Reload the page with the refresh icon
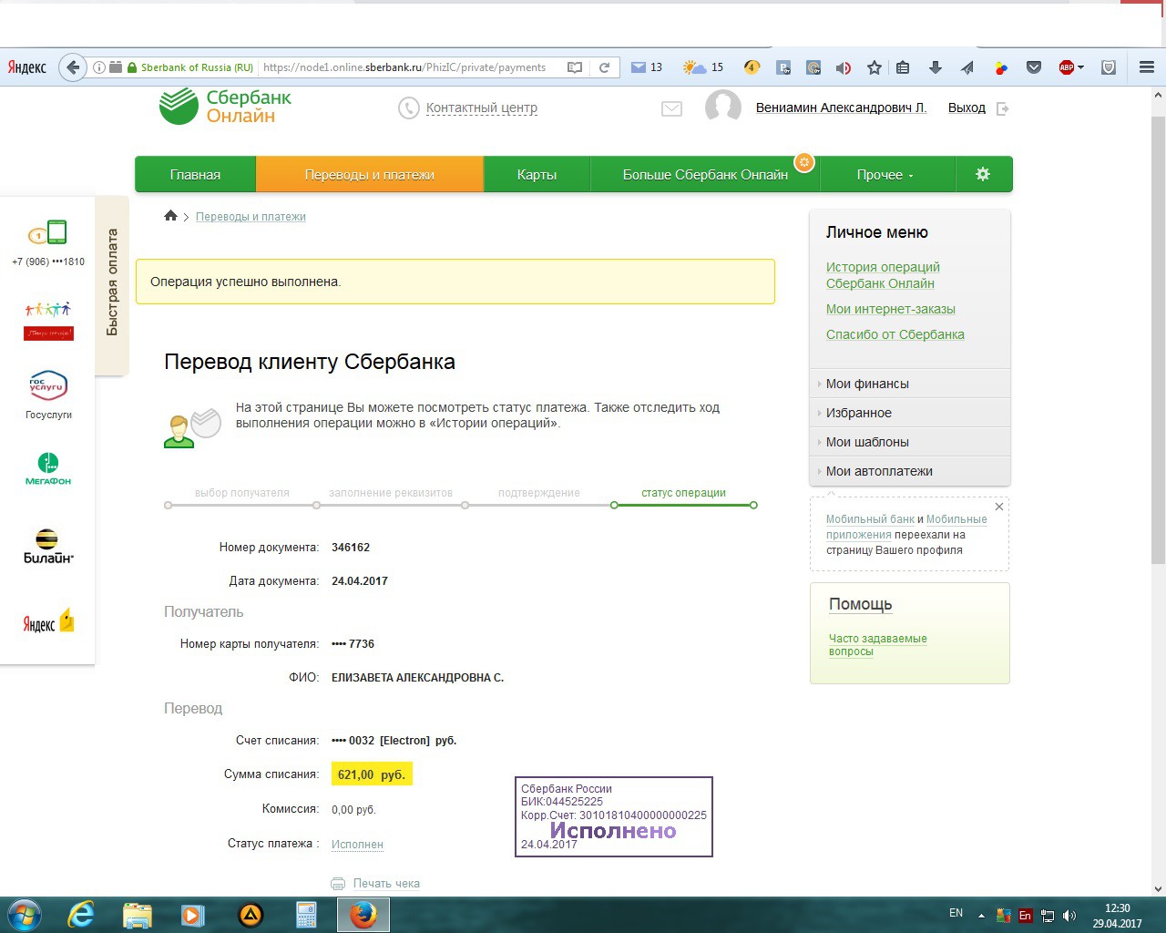Image resolution: width=1166 pixels, height=933 pixels. pos(604,67)
